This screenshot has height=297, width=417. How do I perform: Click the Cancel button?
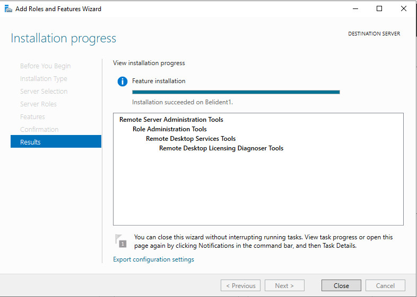tap(385, 285)
